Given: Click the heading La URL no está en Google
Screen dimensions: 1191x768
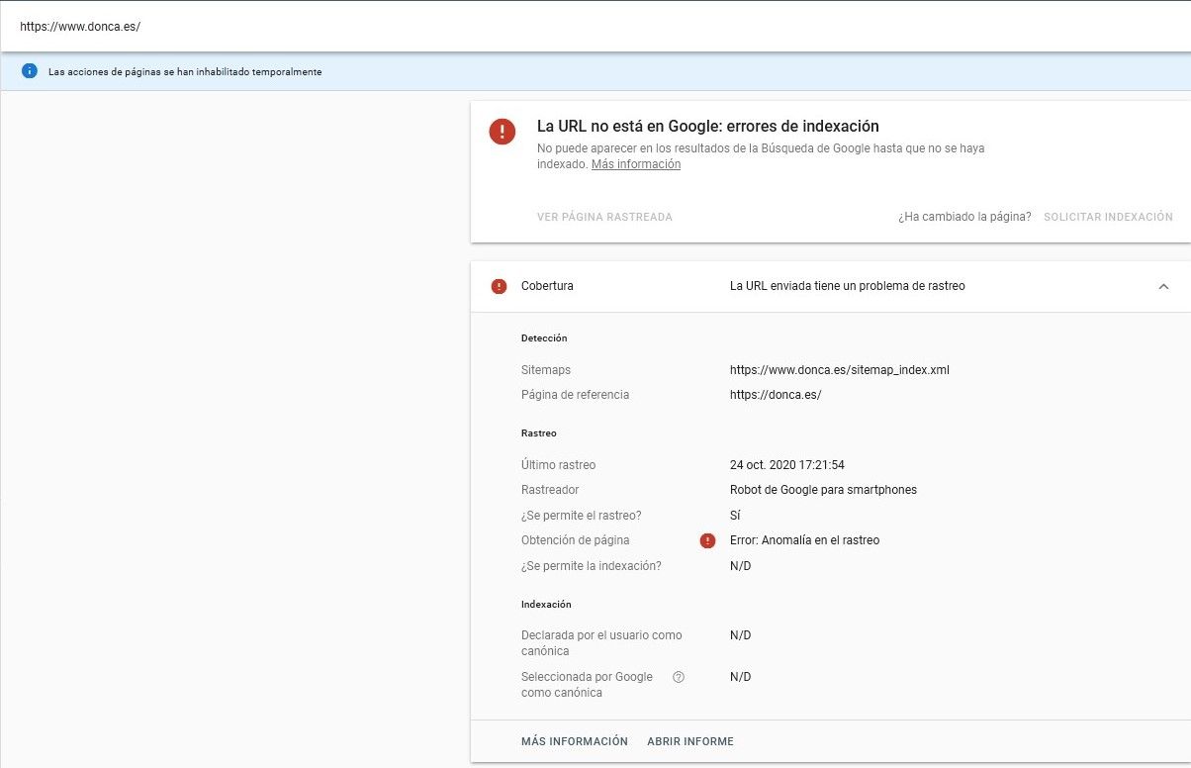Looking at the screenshot, I should click(x=707, y=127).
